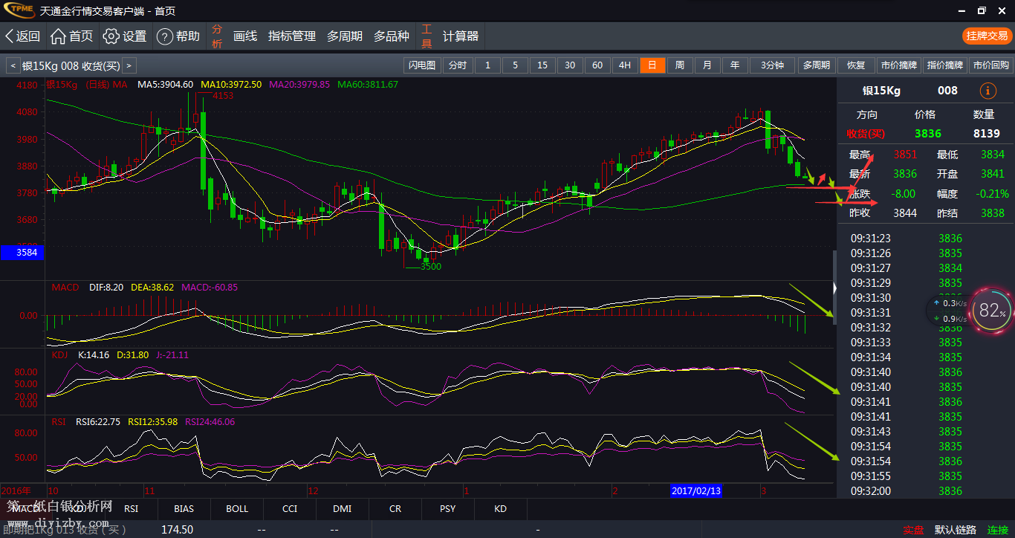Click the tick list scrollbar on divider
Image resolution: width=1015 pixels, height=538 pixels.
coord(834,288)
